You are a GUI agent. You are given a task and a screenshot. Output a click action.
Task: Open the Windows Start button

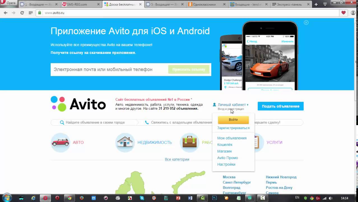pyautogui.click(x=6, y=198)
